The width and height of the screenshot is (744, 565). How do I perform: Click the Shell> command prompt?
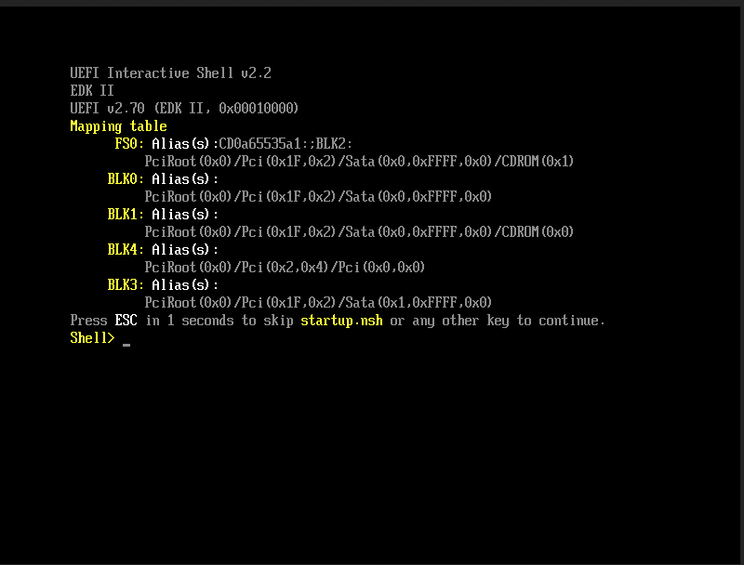[92, 338]
